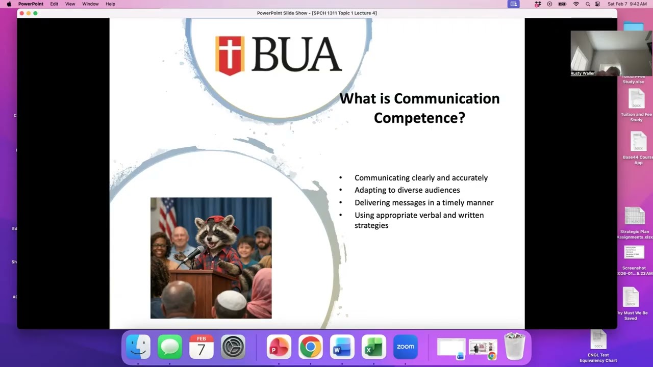Select Base44 Course App desktop file
The height and width of the screenshot is (367, 653).
click(638, 148)
